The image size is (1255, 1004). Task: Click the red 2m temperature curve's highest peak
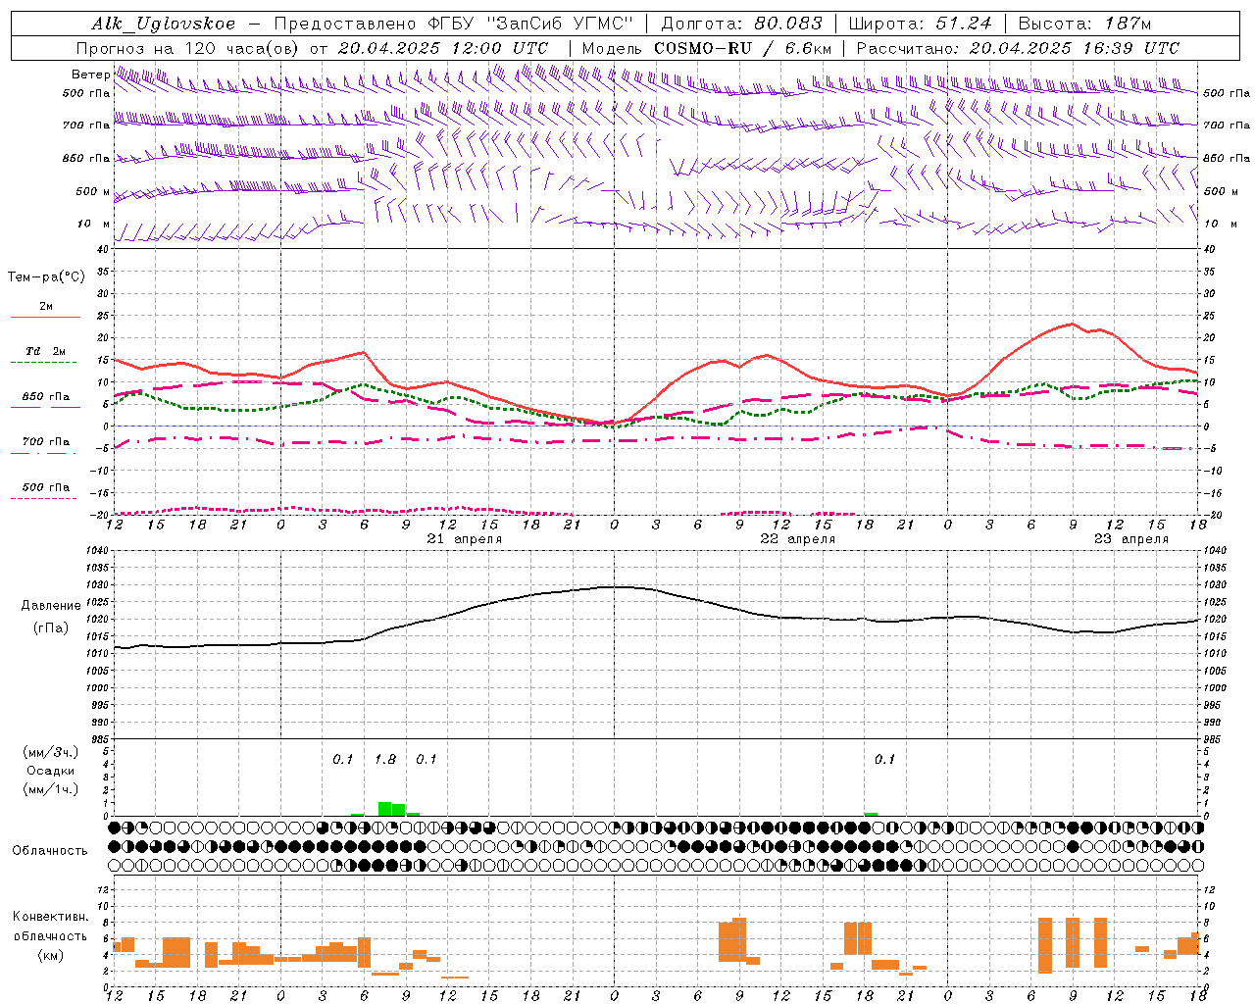tap(1072, 324)
